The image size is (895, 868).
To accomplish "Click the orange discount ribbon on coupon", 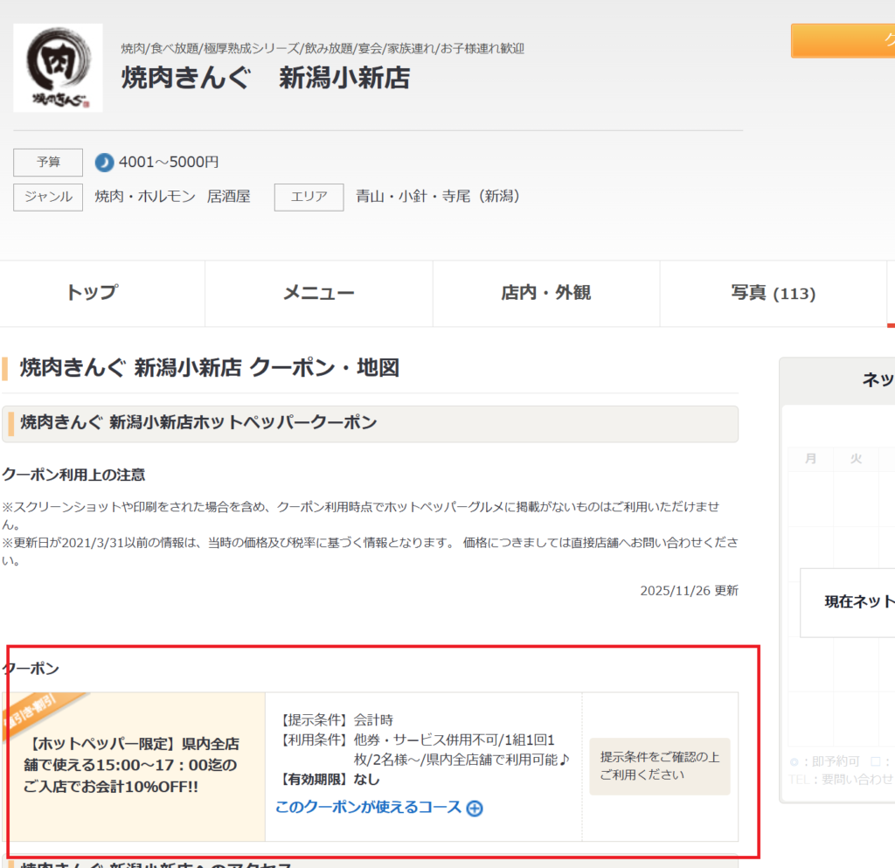I will 44,712.
